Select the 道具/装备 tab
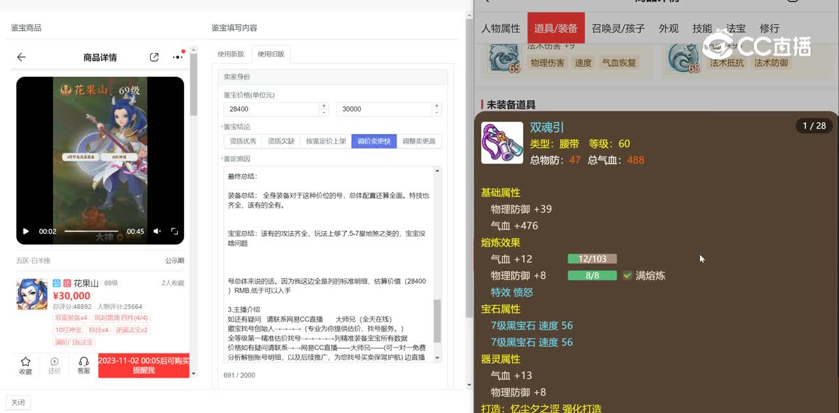Viewport: 839px width, 413px height. coord(556,28)
